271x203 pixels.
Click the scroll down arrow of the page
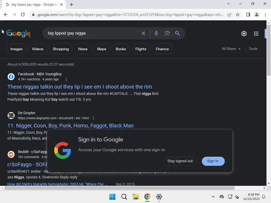269,183
